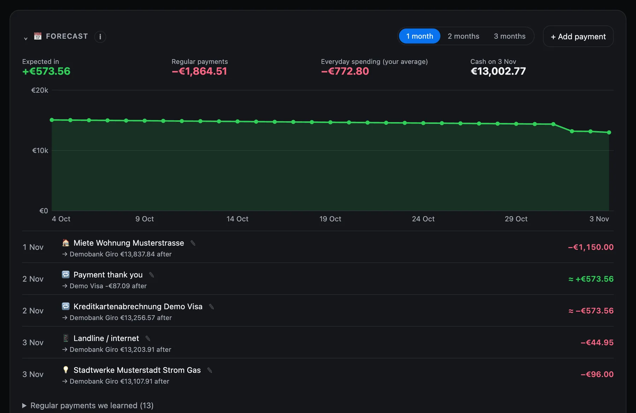Open Stadtwerke Musterstadt Strom Gas title

[137, 370]
